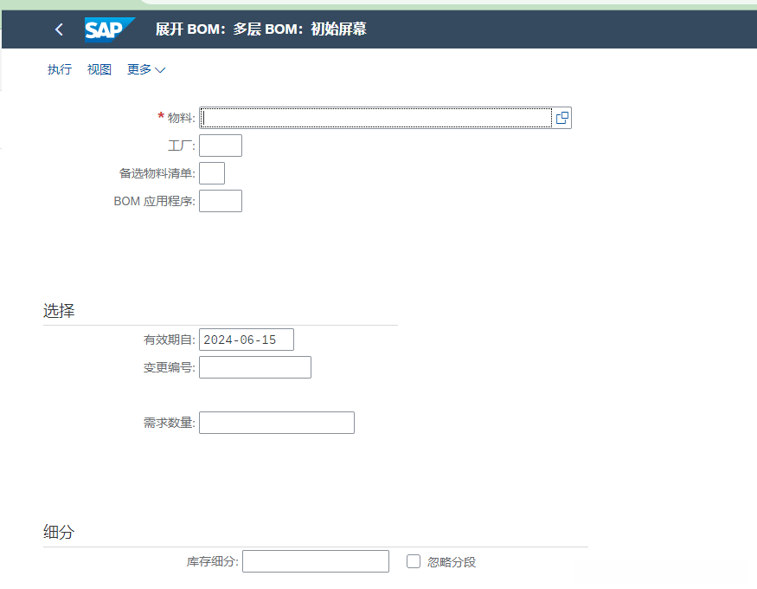The width and height of the screenshot is (757, 589).
Task: Click the BOM 应用程序 field
Action: (221, 201)
